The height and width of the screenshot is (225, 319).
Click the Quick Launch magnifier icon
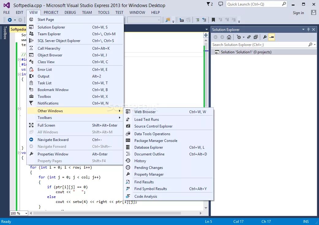coord(284,4)
